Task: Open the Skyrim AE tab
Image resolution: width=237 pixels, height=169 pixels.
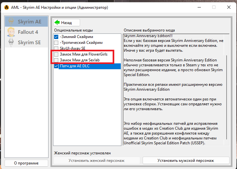Action: (30, 22)
